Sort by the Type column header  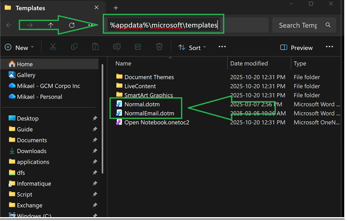pos(300,63)
